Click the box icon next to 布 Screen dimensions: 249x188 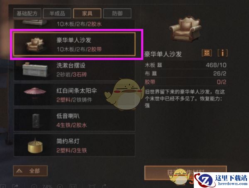click(154, 74)
